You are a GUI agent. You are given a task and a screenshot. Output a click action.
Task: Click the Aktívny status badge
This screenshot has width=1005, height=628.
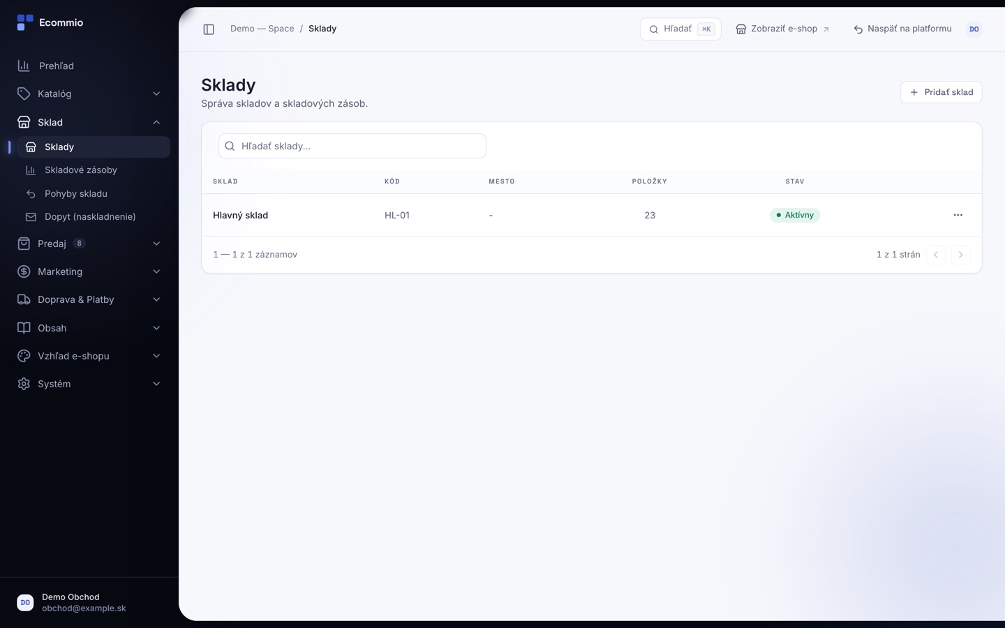click(795, 215)
